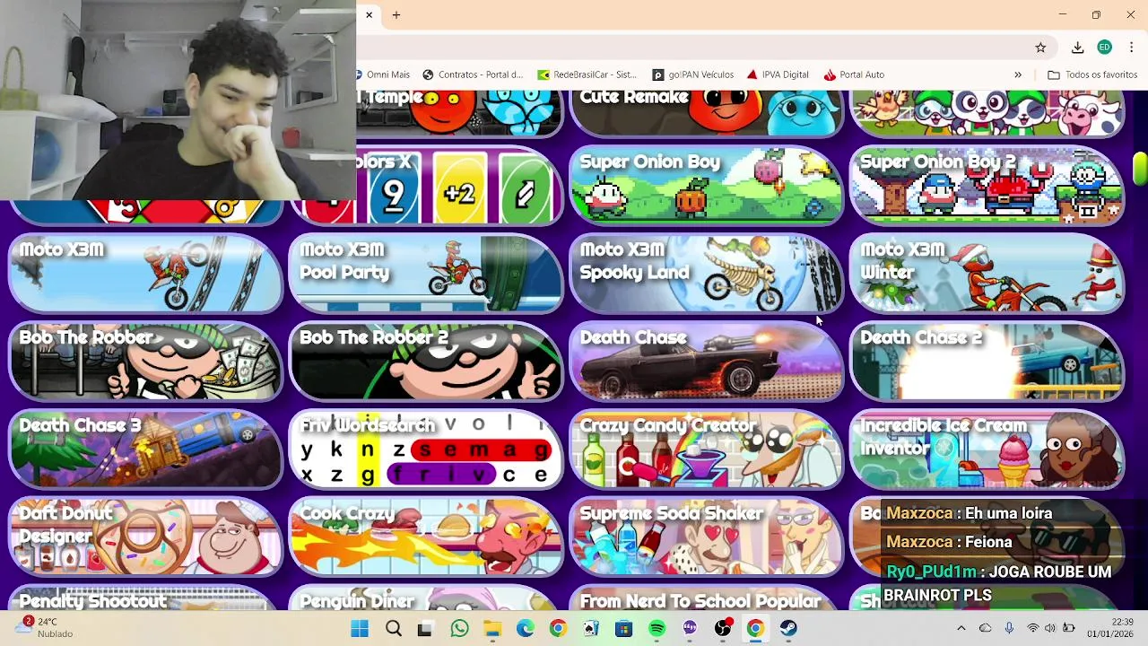Open the Super Onion Boy 2 game
The height and width of the screenshot is (646, 1148).
point(987,187)
